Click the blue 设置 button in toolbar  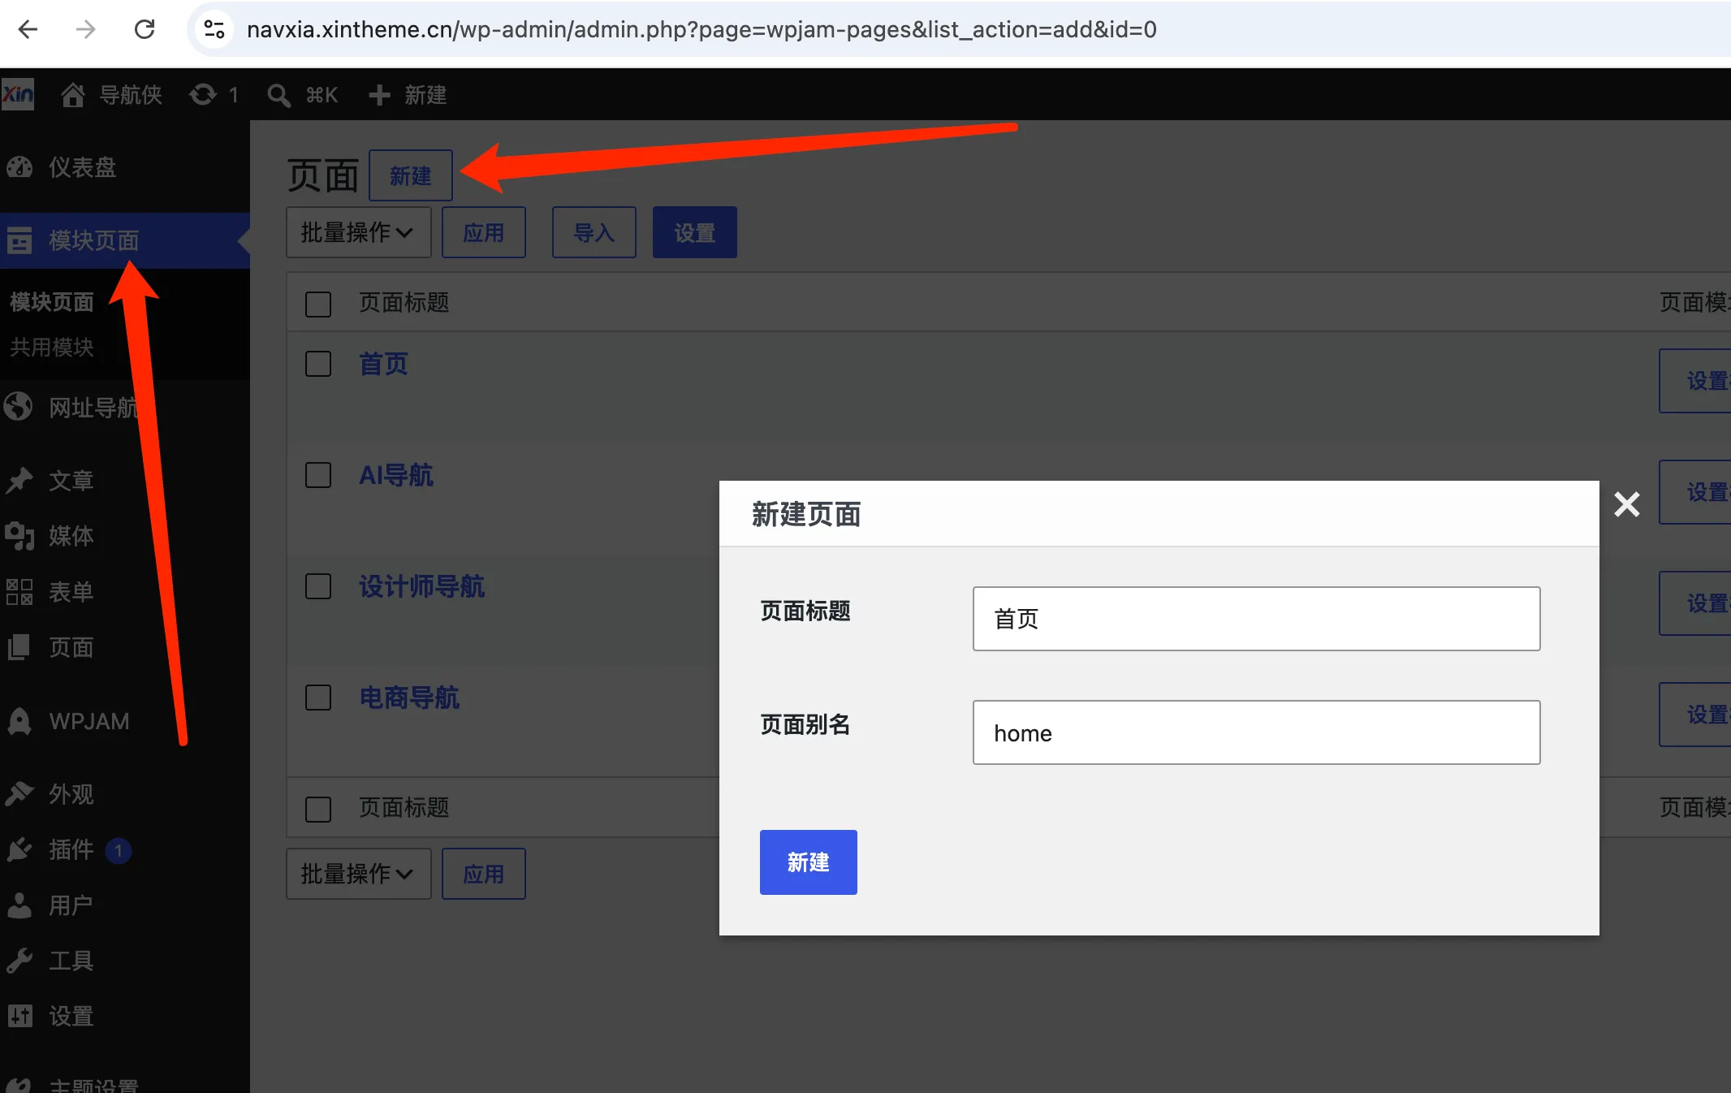pos(695,232)
